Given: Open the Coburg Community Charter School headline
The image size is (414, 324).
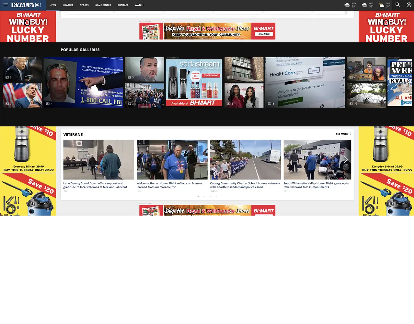Looking at the screenshot, I should click(x=245, y=185).
